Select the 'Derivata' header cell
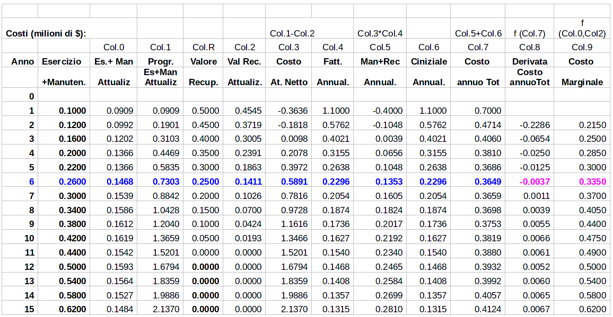This screenshot has height=317, width=613. 529,61
